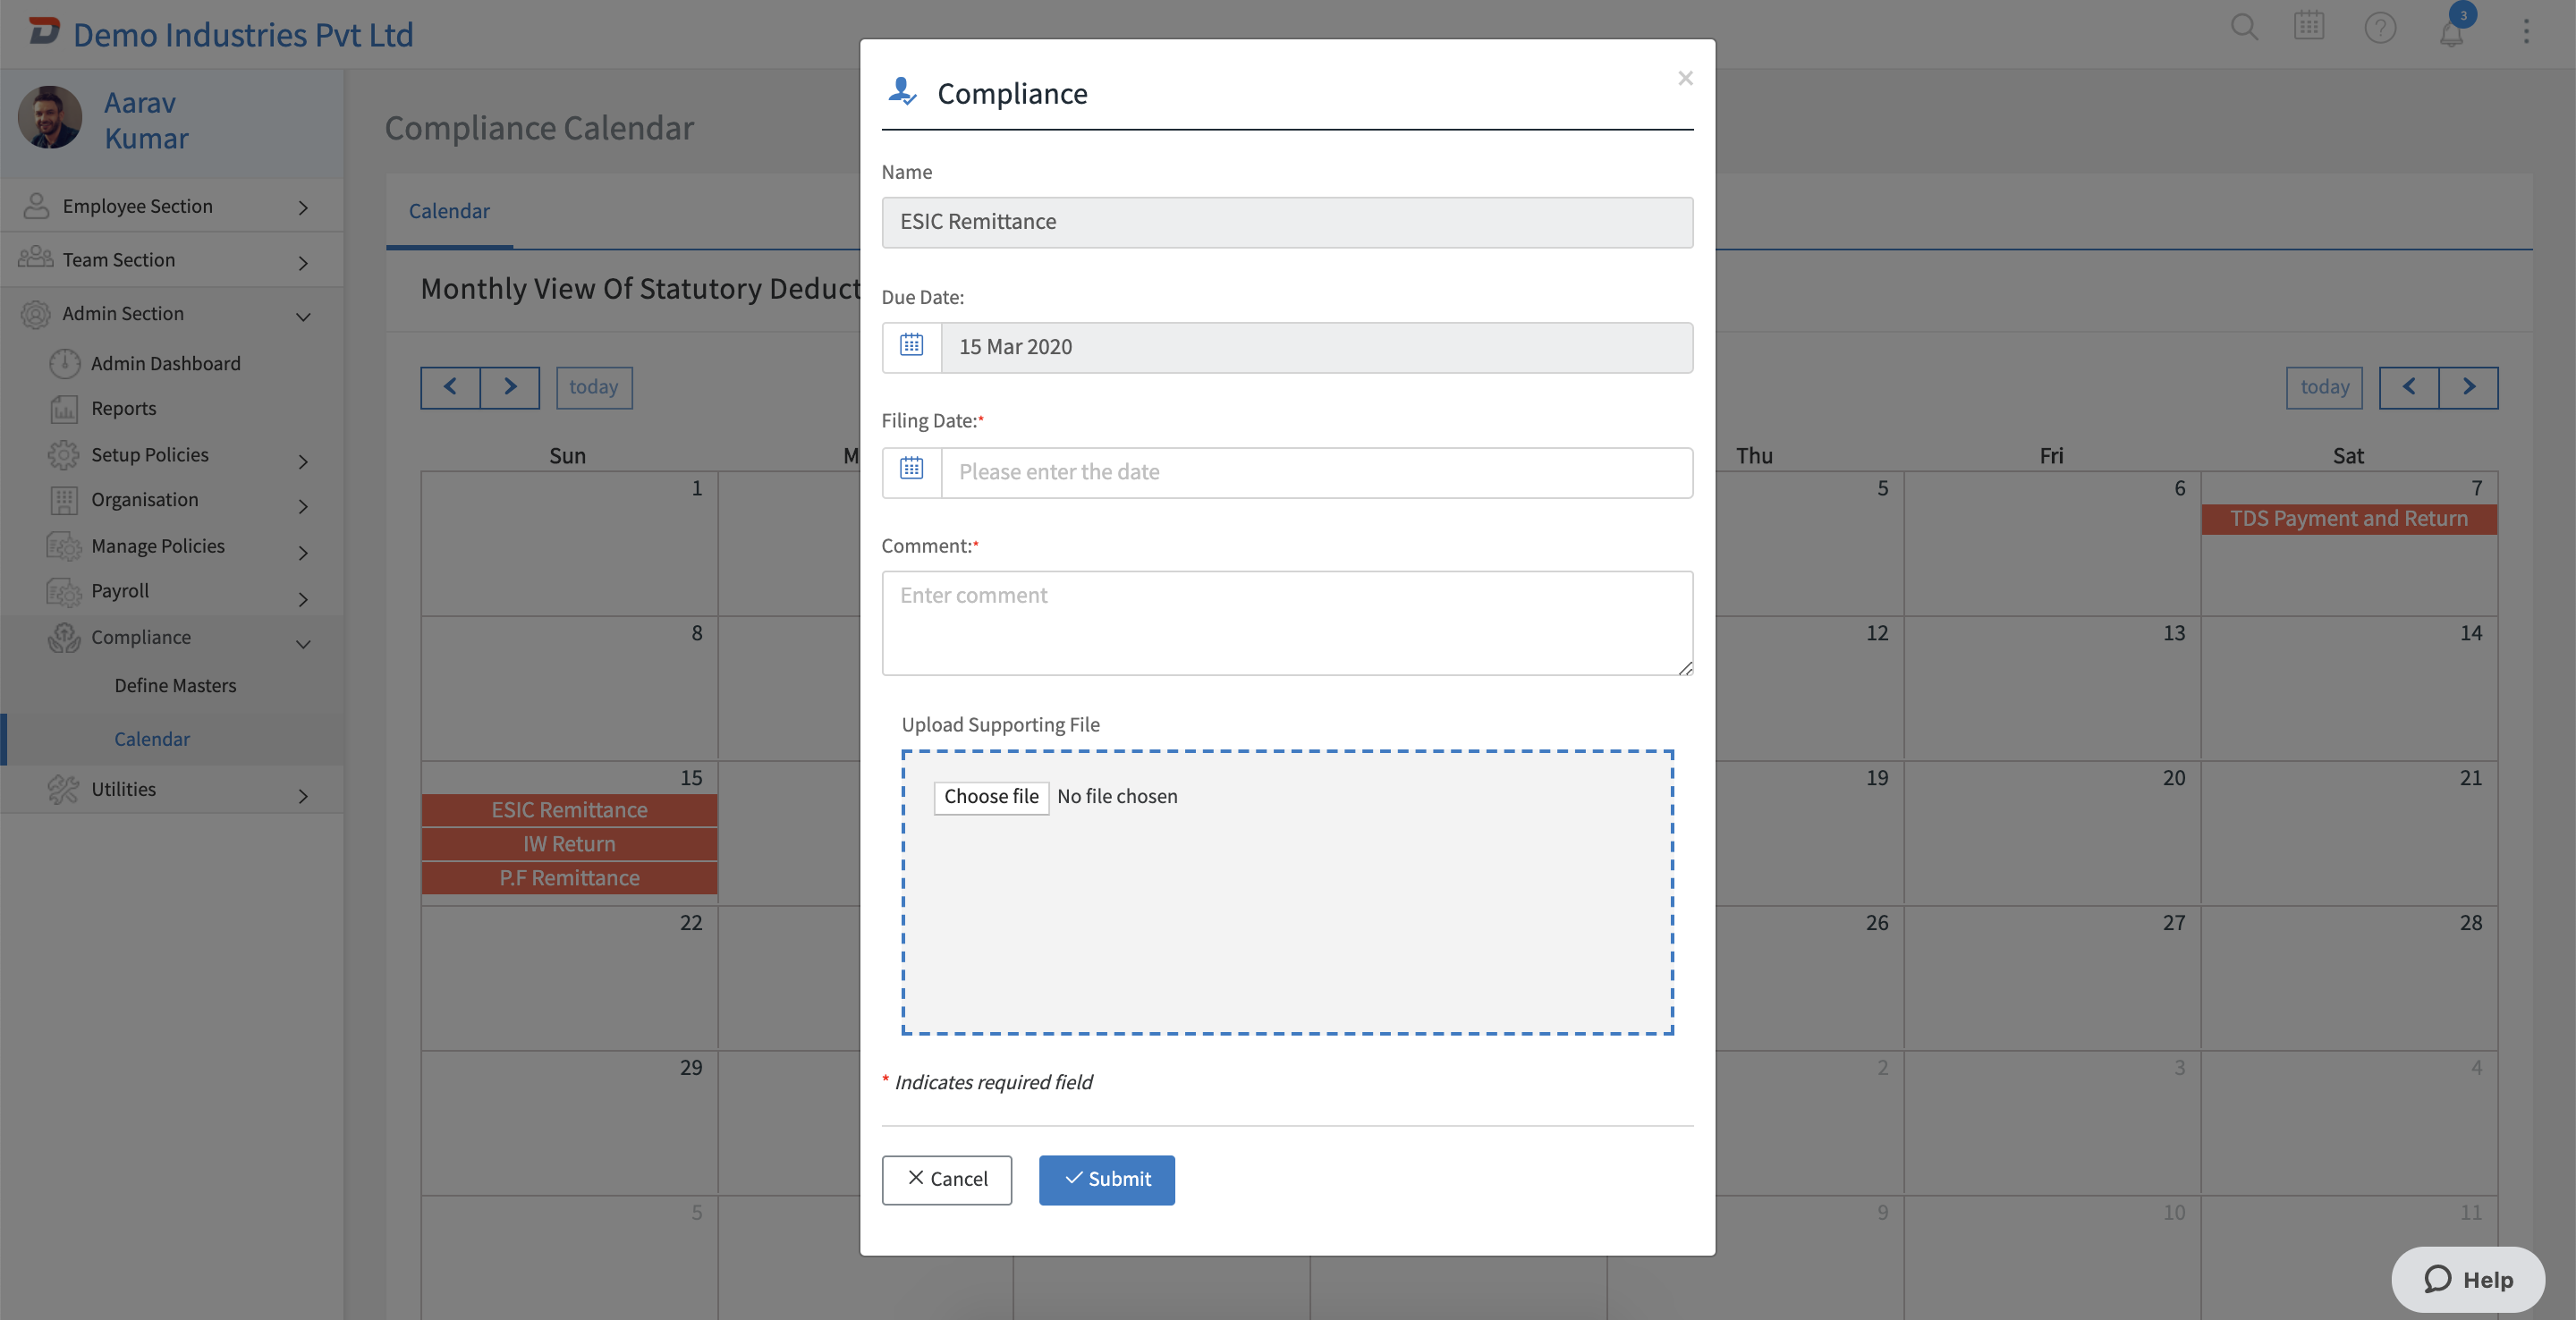Open the Help chat widget

point(2467,1279)
